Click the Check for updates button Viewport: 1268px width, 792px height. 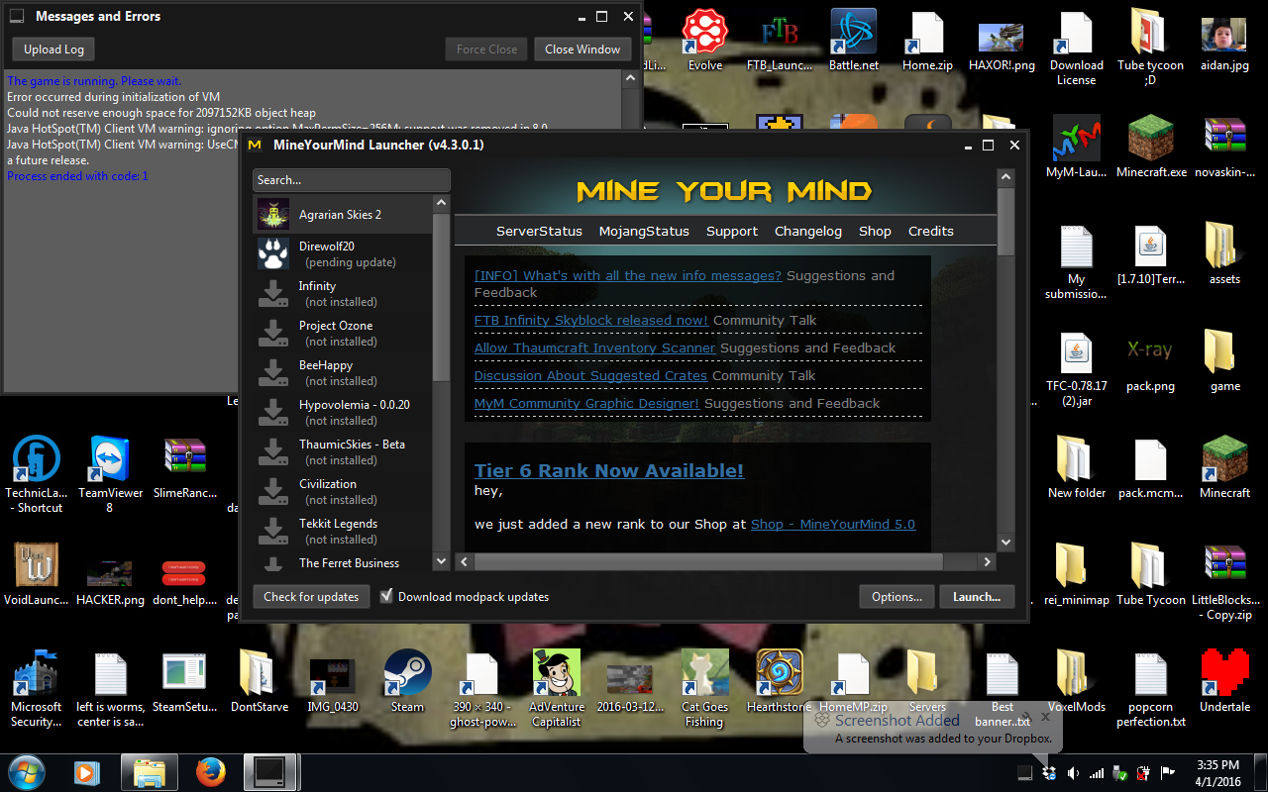311,597
